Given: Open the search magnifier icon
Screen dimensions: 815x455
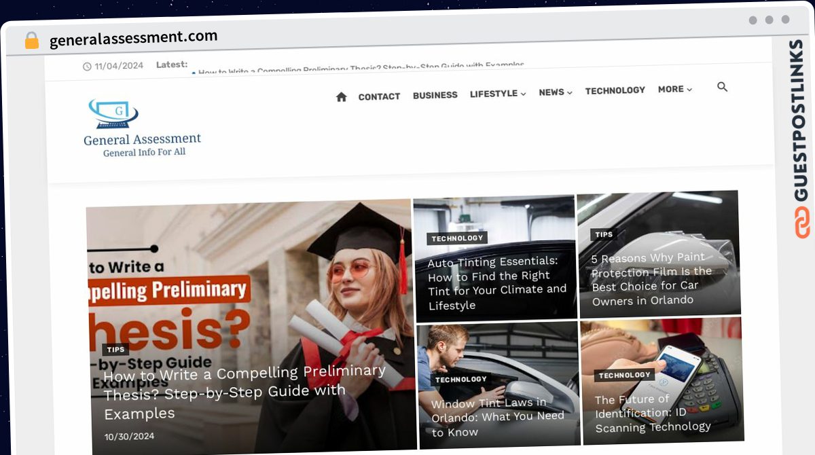Looking at the screenshot, I should click(722, 87).
